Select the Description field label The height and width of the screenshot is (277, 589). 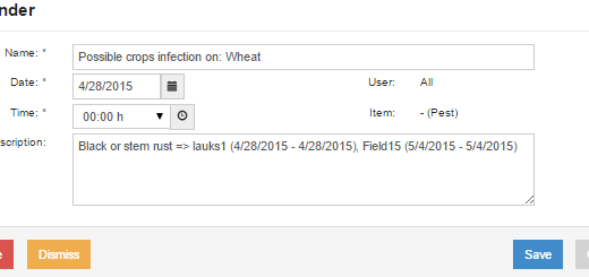[23, 142]
